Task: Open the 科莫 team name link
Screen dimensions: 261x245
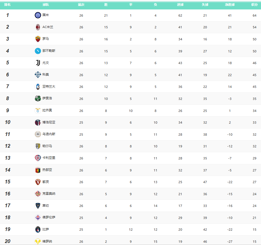Action: click(x=46, y=75)
